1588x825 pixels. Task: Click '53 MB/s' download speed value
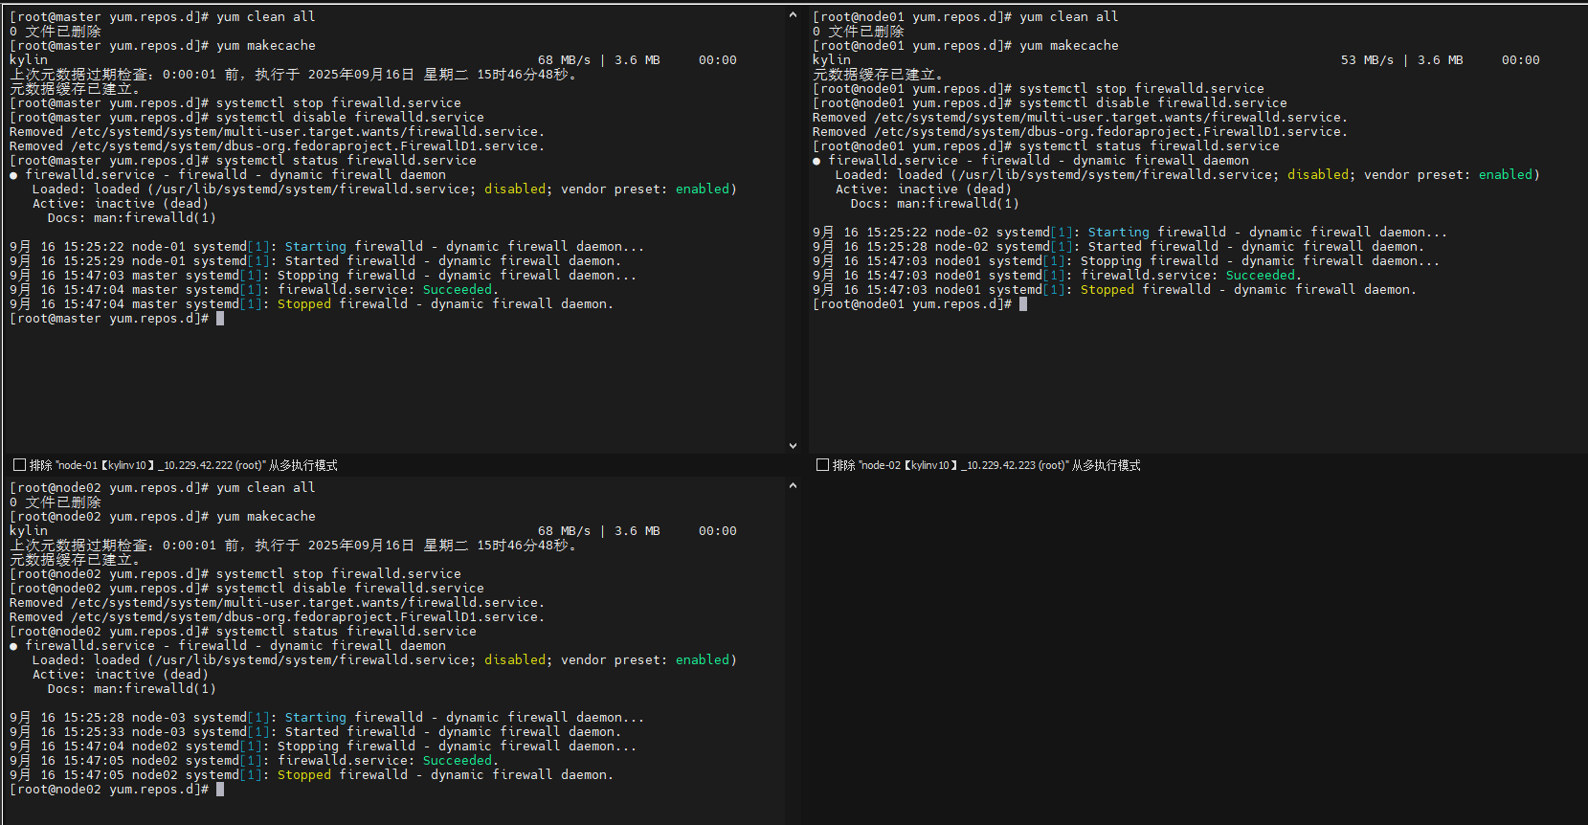(1367, 60)
